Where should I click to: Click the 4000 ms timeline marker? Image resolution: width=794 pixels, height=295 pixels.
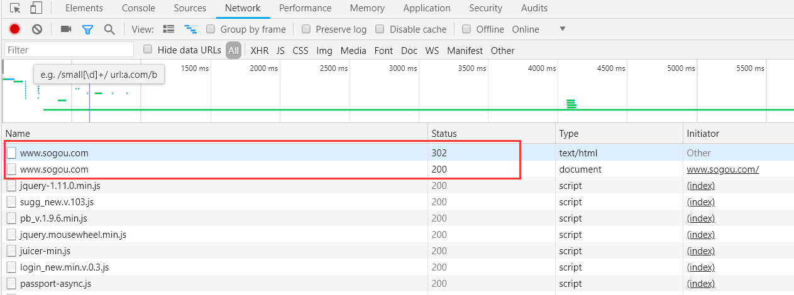pos(542,68)
